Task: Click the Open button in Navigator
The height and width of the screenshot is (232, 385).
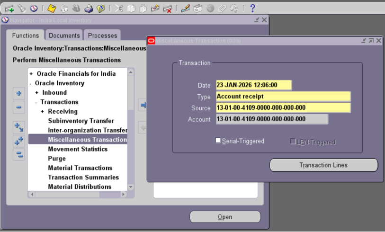Action: 225,217
